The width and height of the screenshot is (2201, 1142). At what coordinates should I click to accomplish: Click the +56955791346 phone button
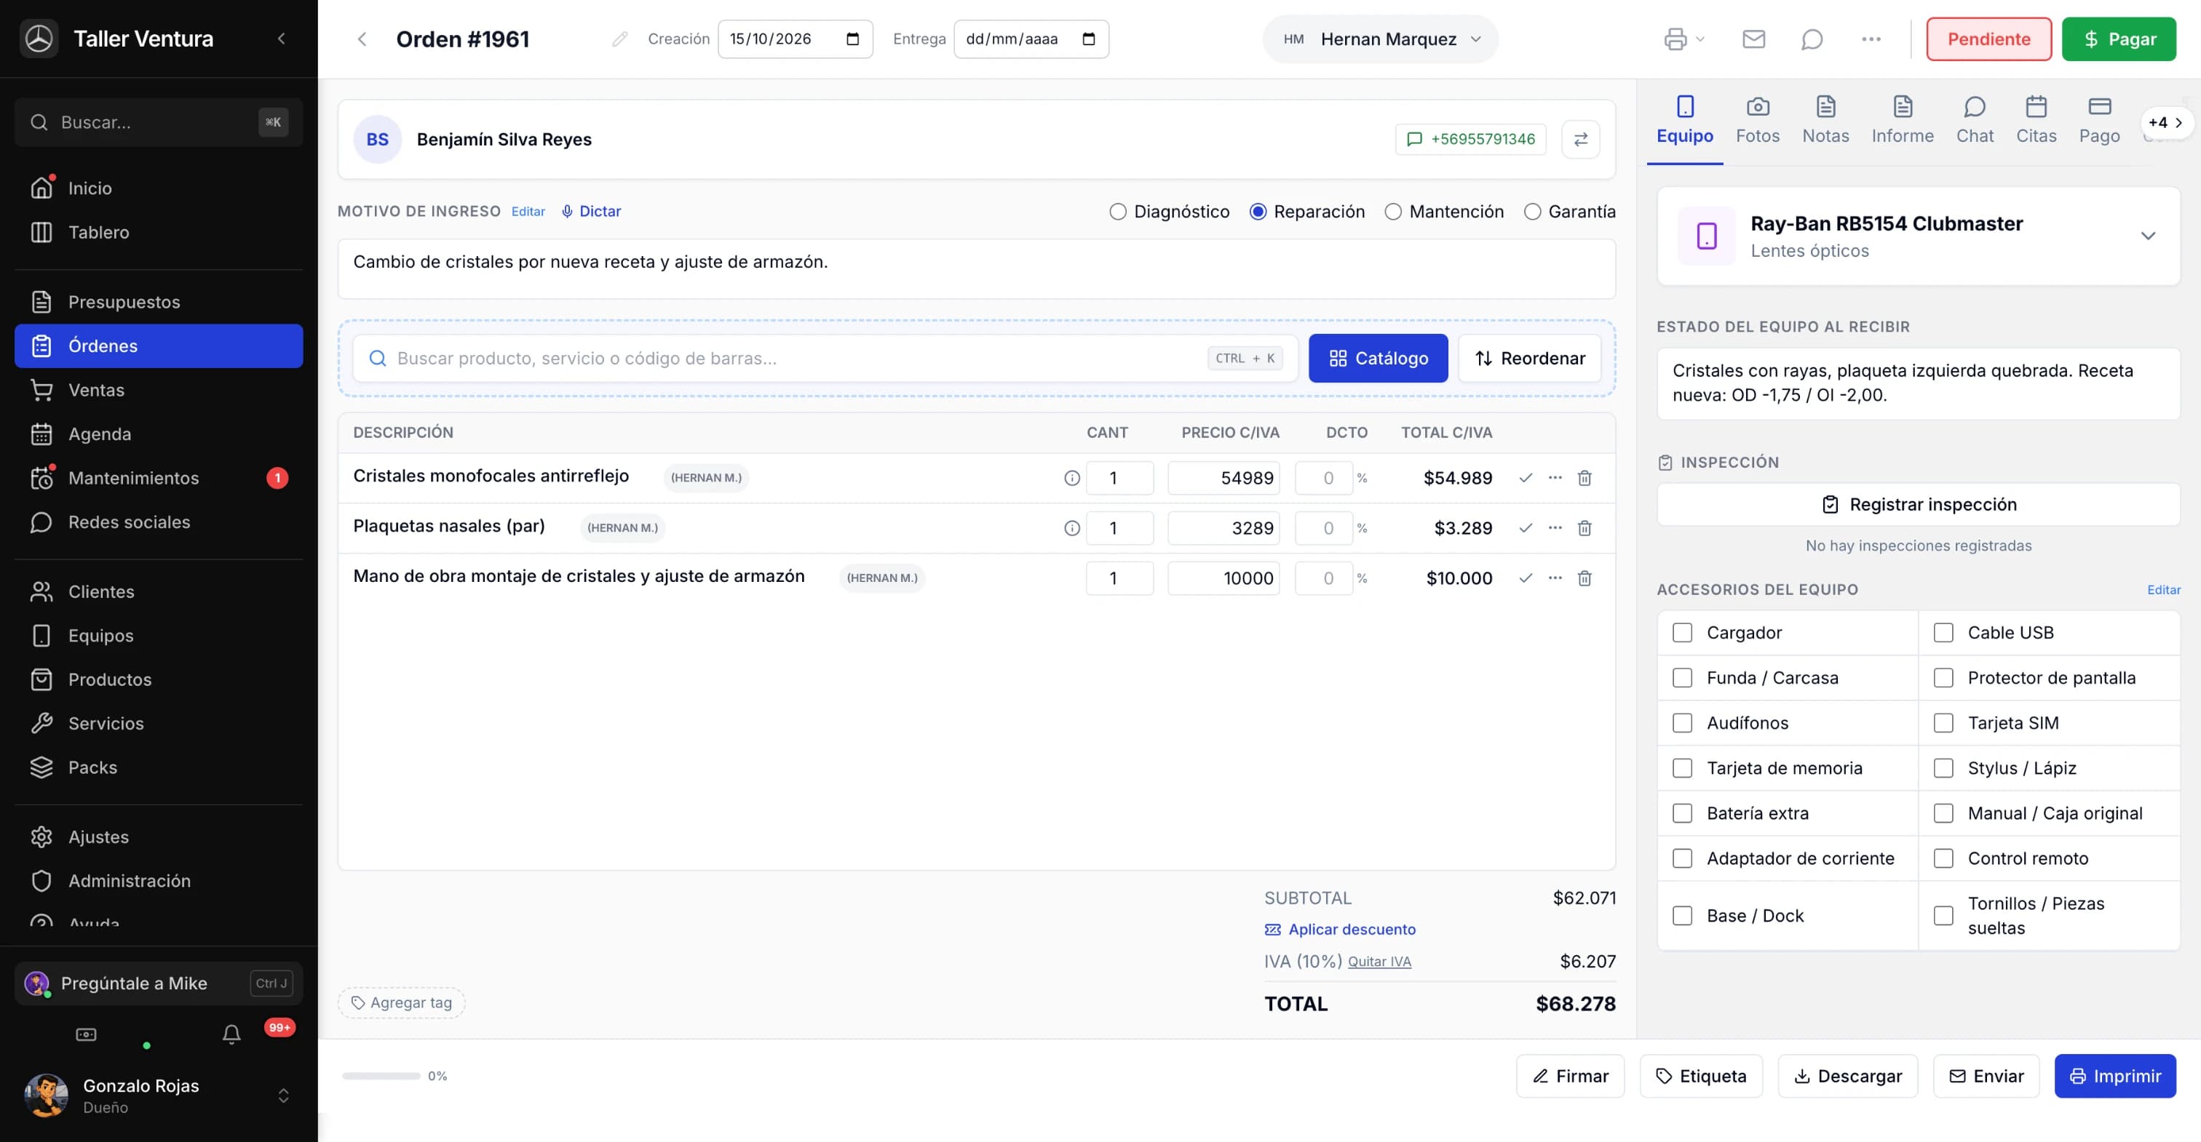tap(1470, 139)
